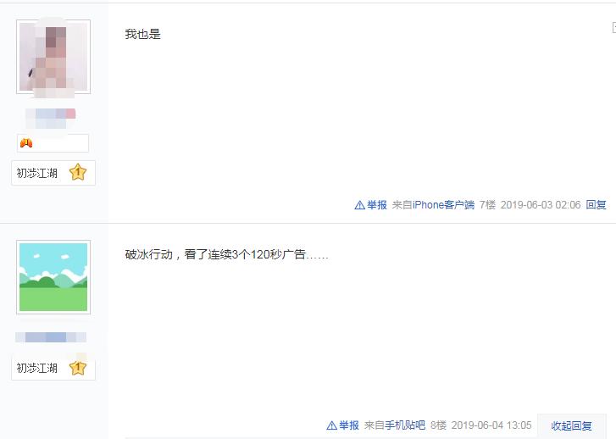Open the first user's pixelated avatar
616x439 pixels.
[53, 57]
